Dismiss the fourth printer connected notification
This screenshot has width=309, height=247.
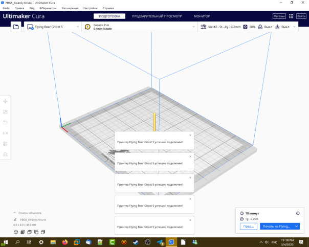[x=190, y=199]
